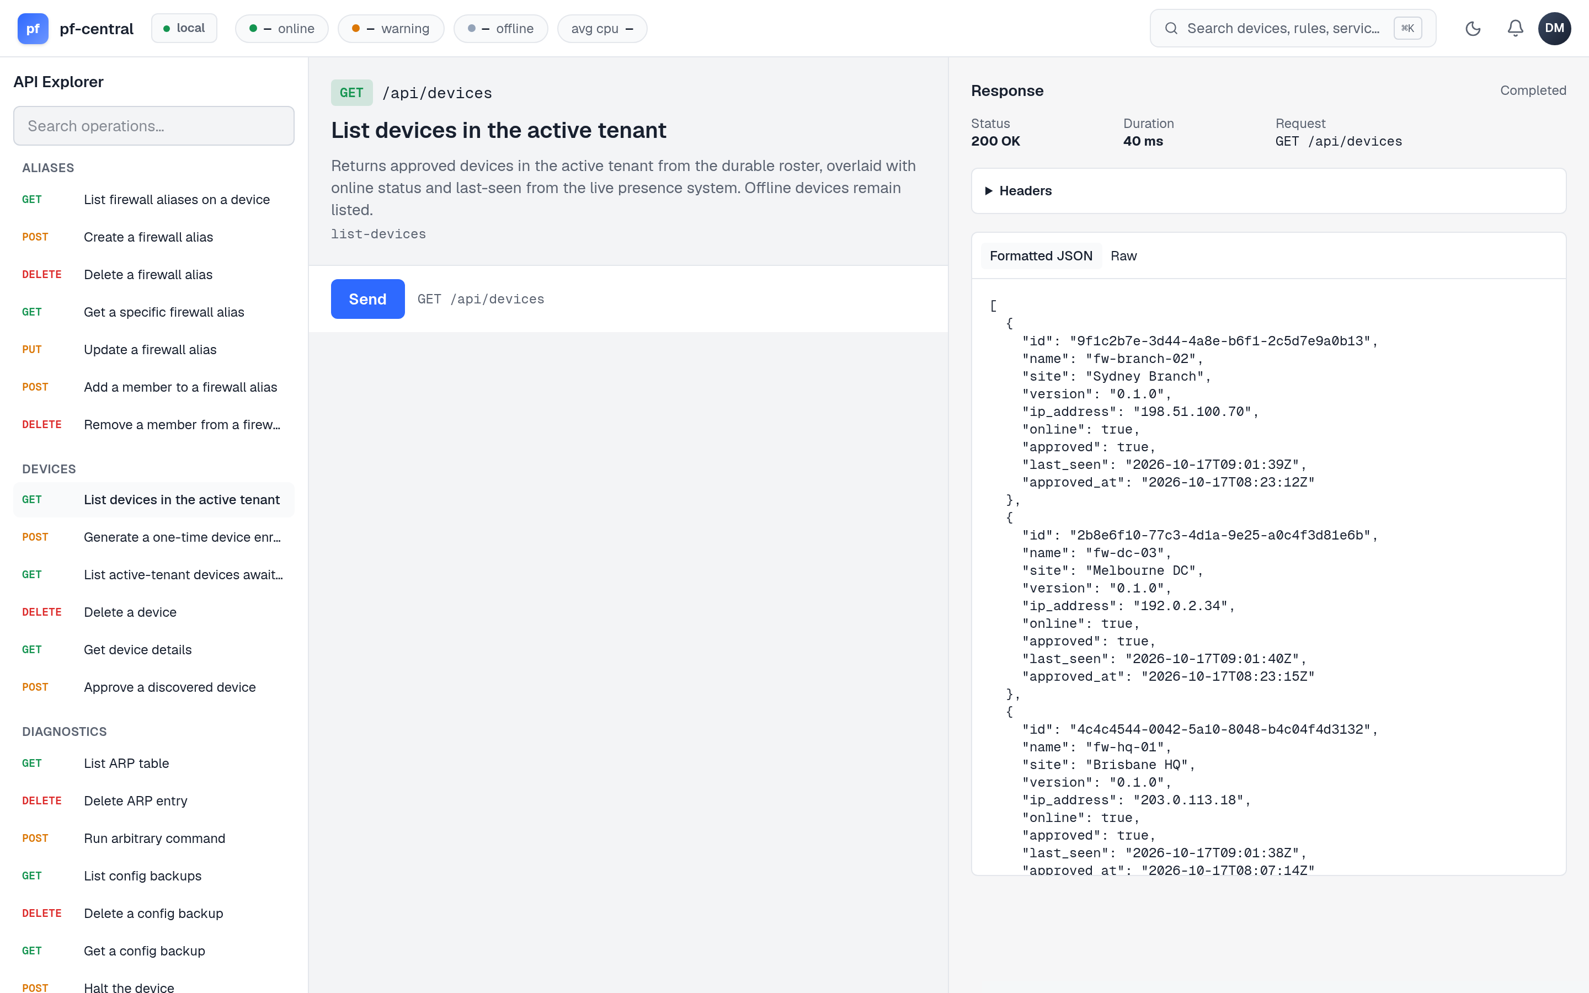Open List active-tenant devices awaiting operation
The height and width of the screenshot is (993, 1589).
pos(153,575)
